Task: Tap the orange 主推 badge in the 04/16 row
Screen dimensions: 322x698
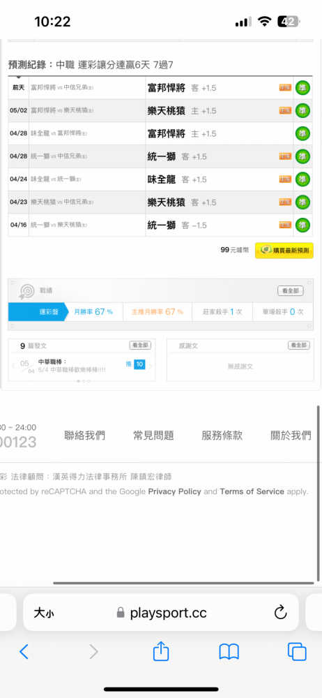Action: point(285,225)
